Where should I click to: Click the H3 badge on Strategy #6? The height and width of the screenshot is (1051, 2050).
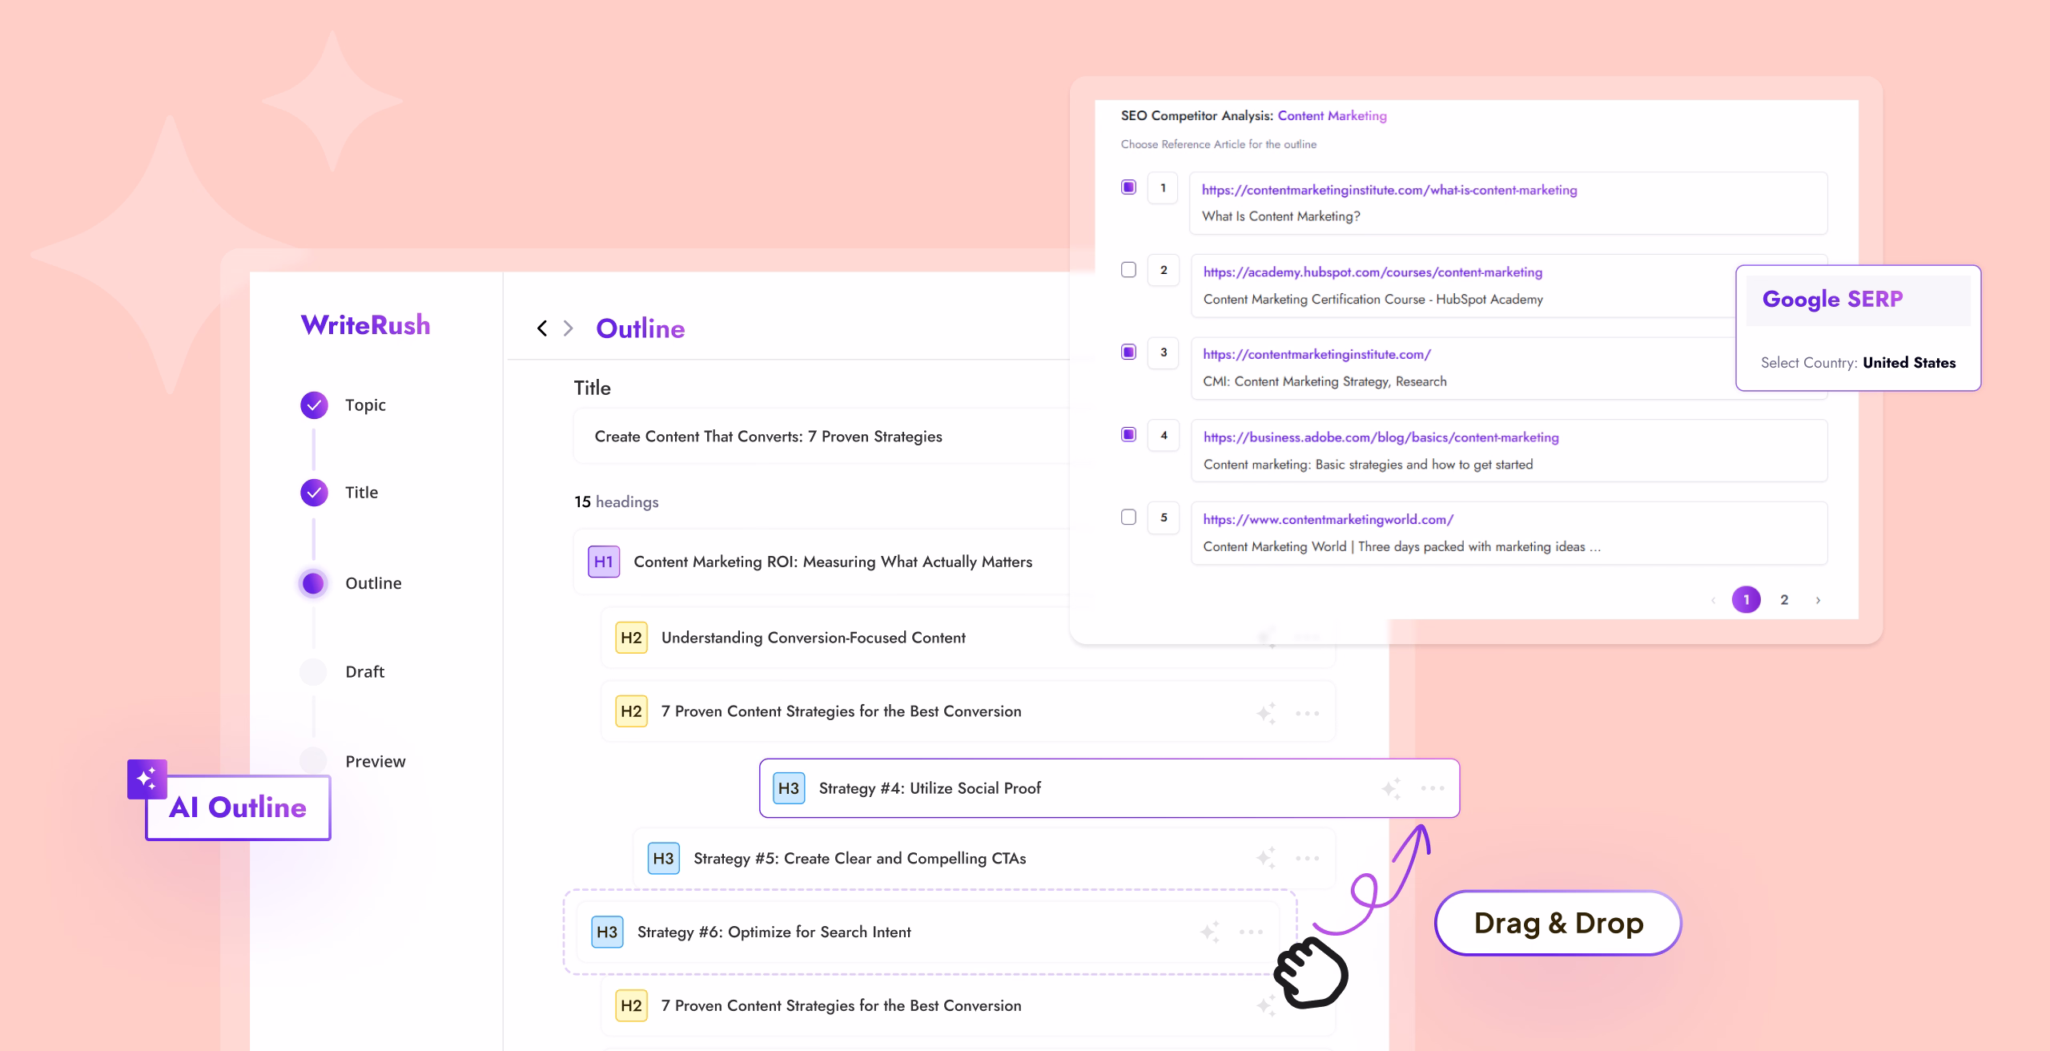607,932
